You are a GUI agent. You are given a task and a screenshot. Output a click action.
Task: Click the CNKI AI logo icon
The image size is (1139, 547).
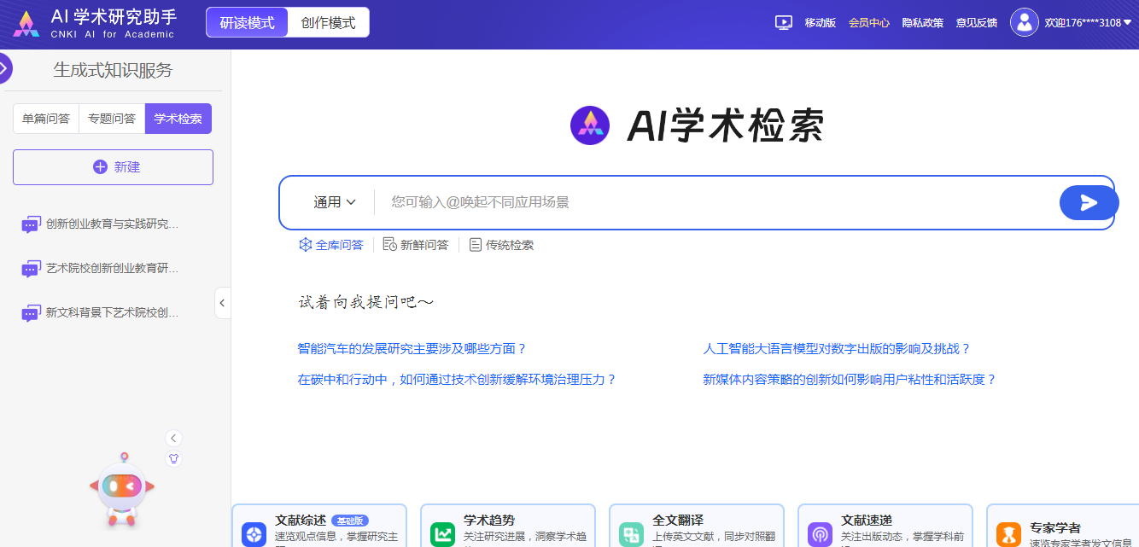(x=26, y=24)
